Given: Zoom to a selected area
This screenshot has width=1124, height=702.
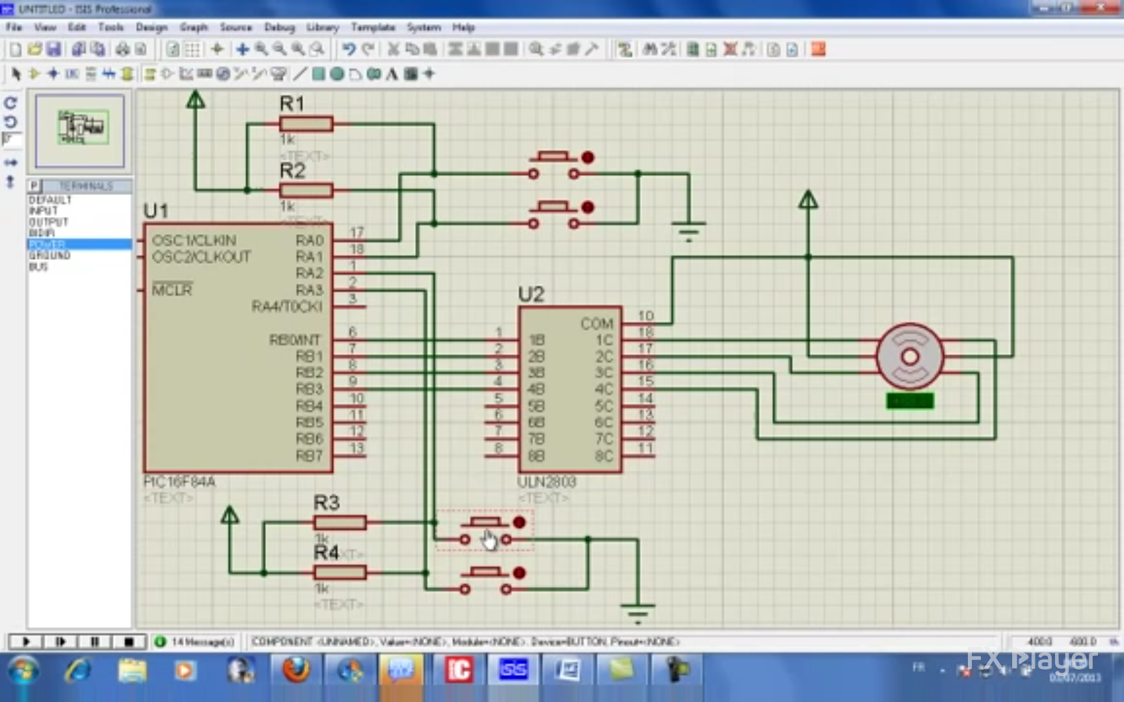Looking at the screenshot, I should click(317, 49).
